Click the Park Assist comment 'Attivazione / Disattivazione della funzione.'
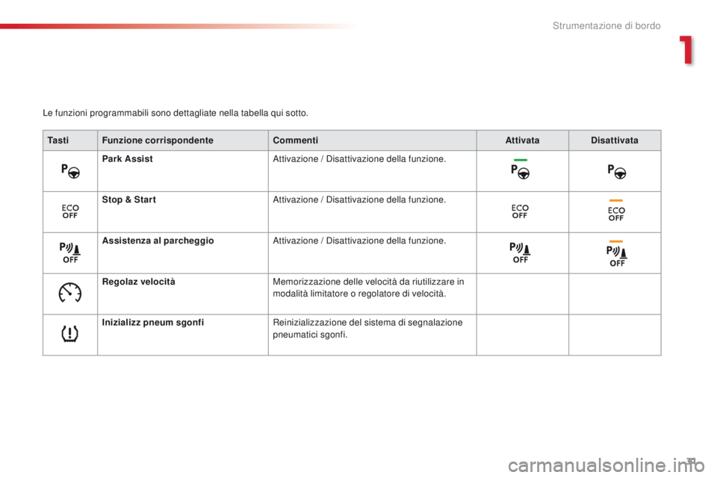The image size is (717, 478). pyautogui.click(x=359, y=159)
